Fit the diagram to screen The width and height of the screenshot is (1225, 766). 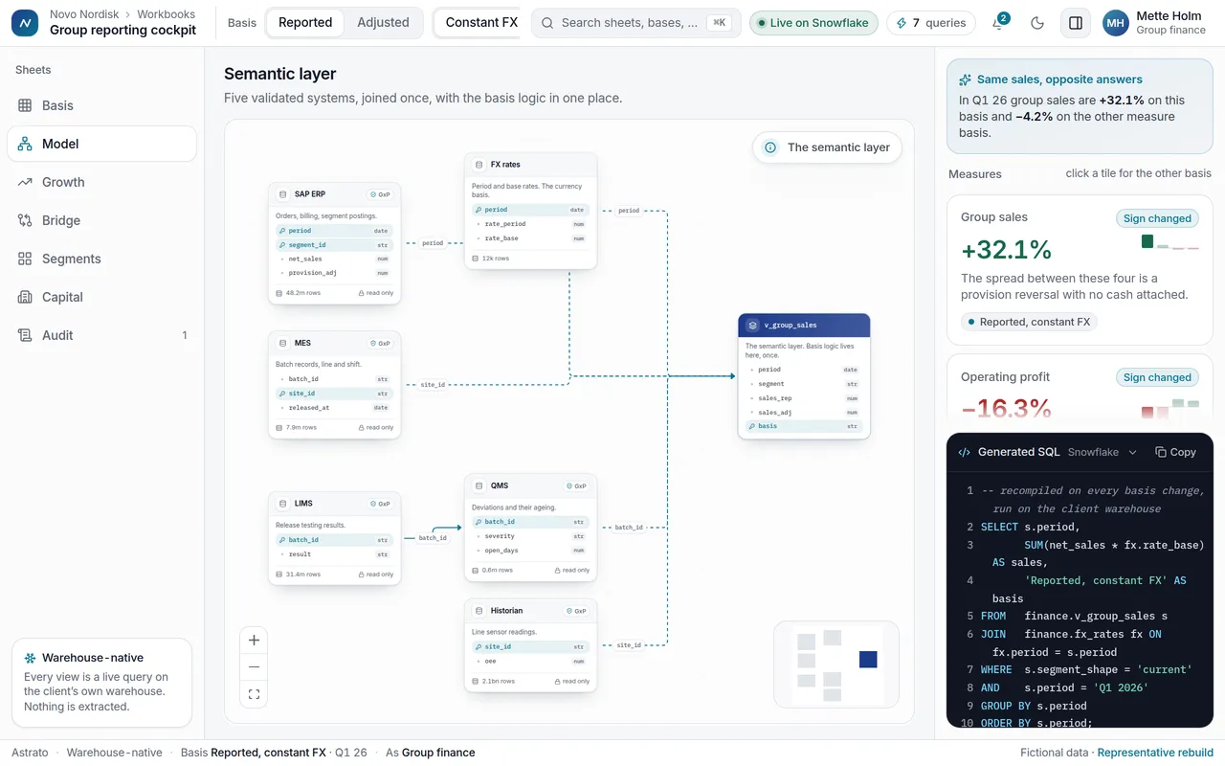coord(254,694)
